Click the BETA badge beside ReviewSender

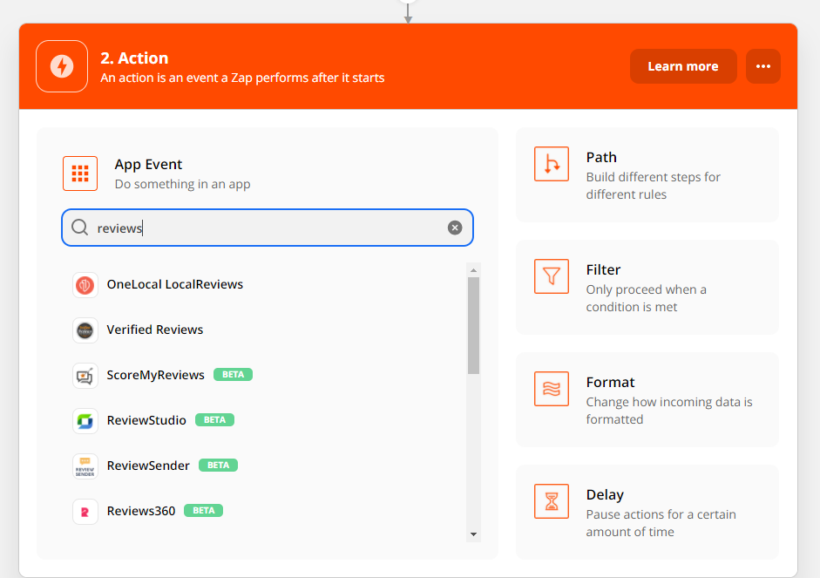tap(218, 465)
